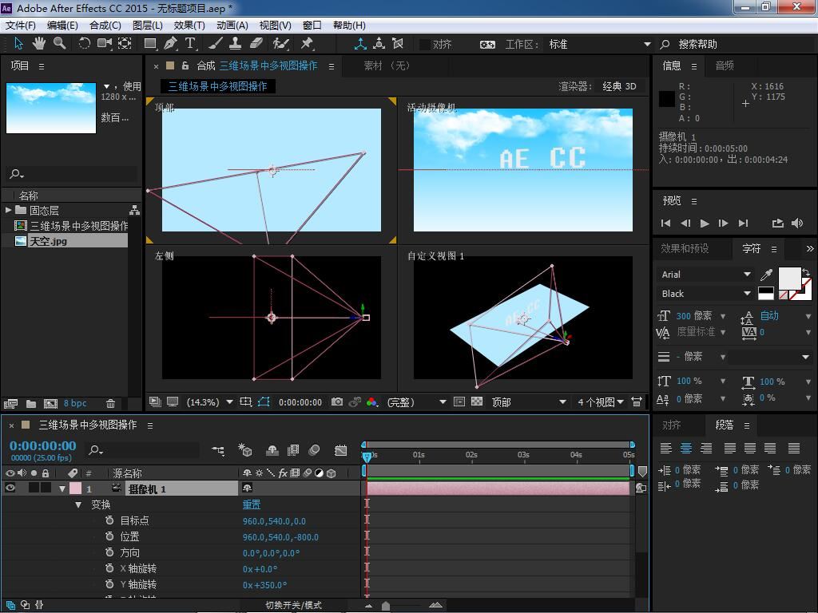
Task: Toggle 位置 stopwatch keyframing
Action: tap(109, 536)
